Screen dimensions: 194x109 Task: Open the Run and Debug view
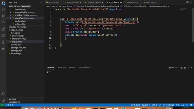[3, 23]
